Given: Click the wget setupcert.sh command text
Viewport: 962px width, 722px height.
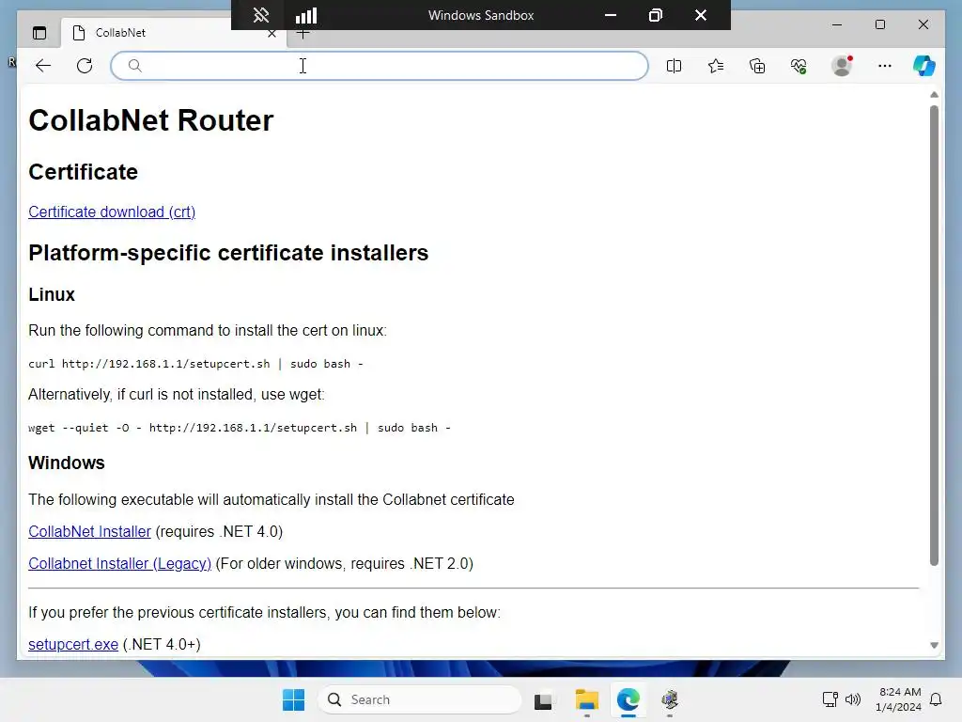Looking at the screenshot, I should tap(240, 428).
